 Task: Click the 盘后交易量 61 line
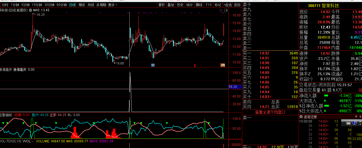(x=321, y=90)
